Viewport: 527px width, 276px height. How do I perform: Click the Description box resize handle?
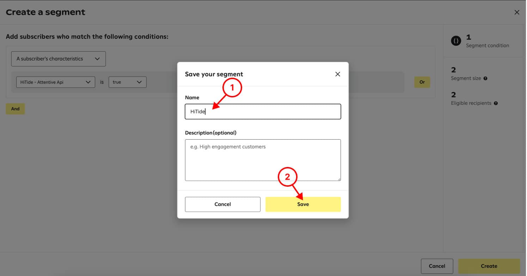339,179
